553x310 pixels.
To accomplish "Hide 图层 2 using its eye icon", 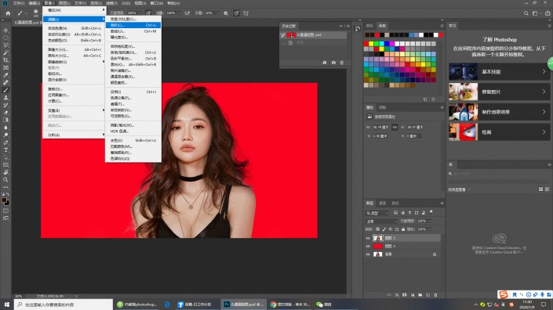I will click(x=368, y=247).
